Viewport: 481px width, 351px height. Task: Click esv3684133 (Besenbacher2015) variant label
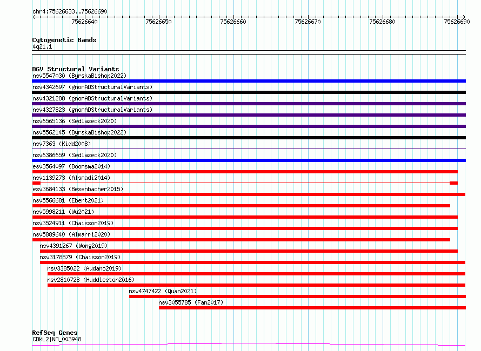click(x=78, y=189)
